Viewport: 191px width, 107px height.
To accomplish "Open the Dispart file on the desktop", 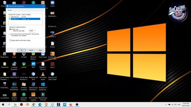I will click(x=53, y=45).
